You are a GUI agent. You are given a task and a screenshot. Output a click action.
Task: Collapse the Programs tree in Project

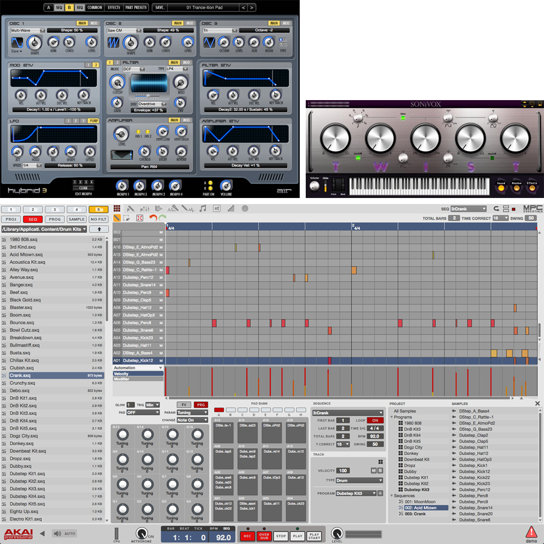392,417
